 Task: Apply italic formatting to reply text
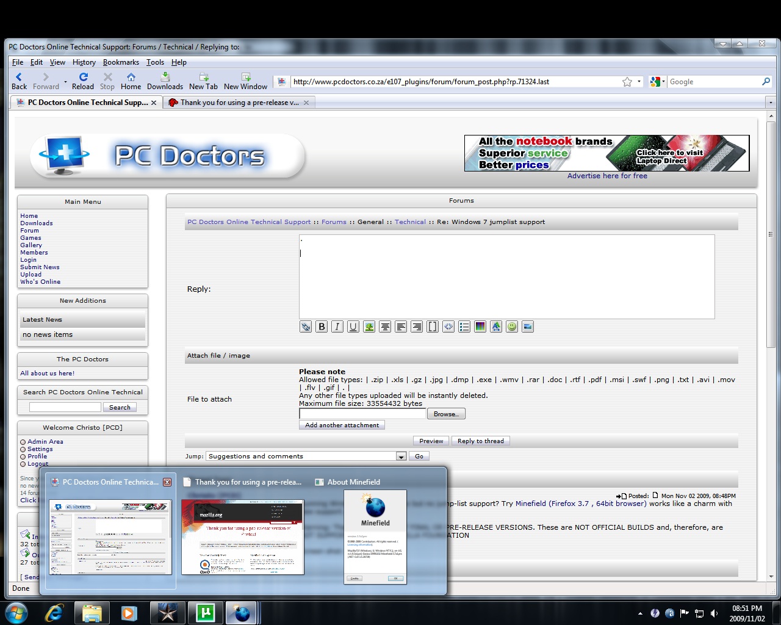337,327
